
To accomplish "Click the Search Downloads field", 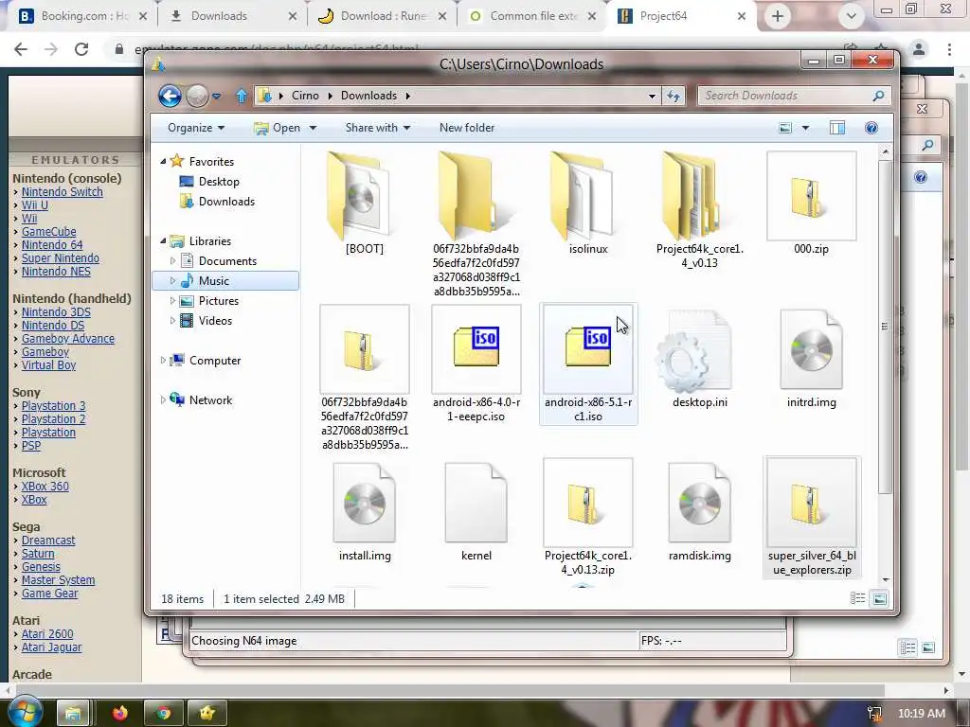I will [795, 96].
